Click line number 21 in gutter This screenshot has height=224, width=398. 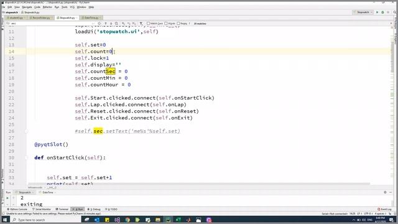click(11, 98)
